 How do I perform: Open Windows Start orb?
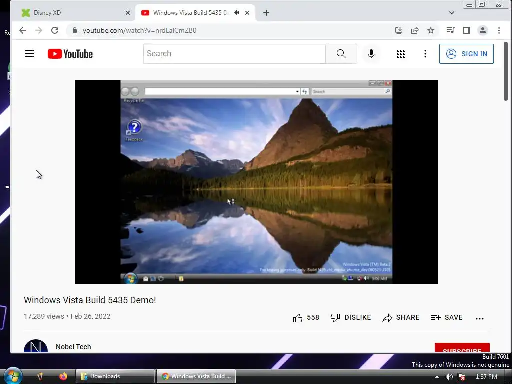[13, 376]
